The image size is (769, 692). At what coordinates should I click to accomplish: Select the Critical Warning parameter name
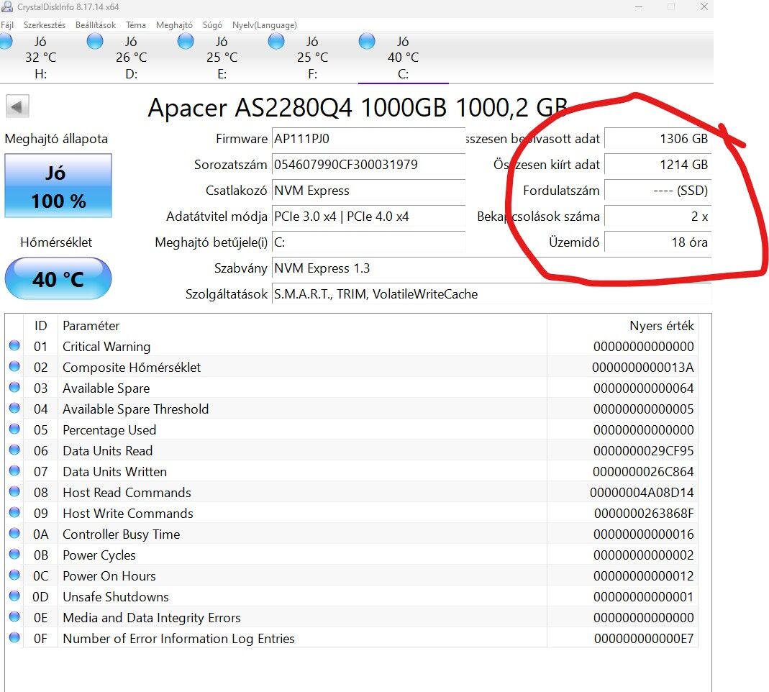106,347
